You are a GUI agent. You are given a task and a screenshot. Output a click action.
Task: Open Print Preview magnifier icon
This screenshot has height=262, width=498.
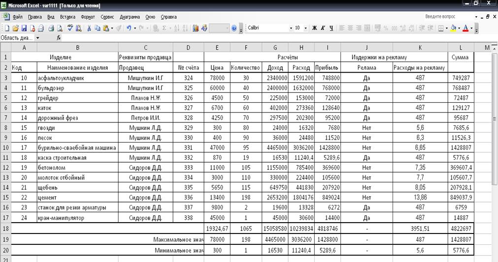coord(60,28)
